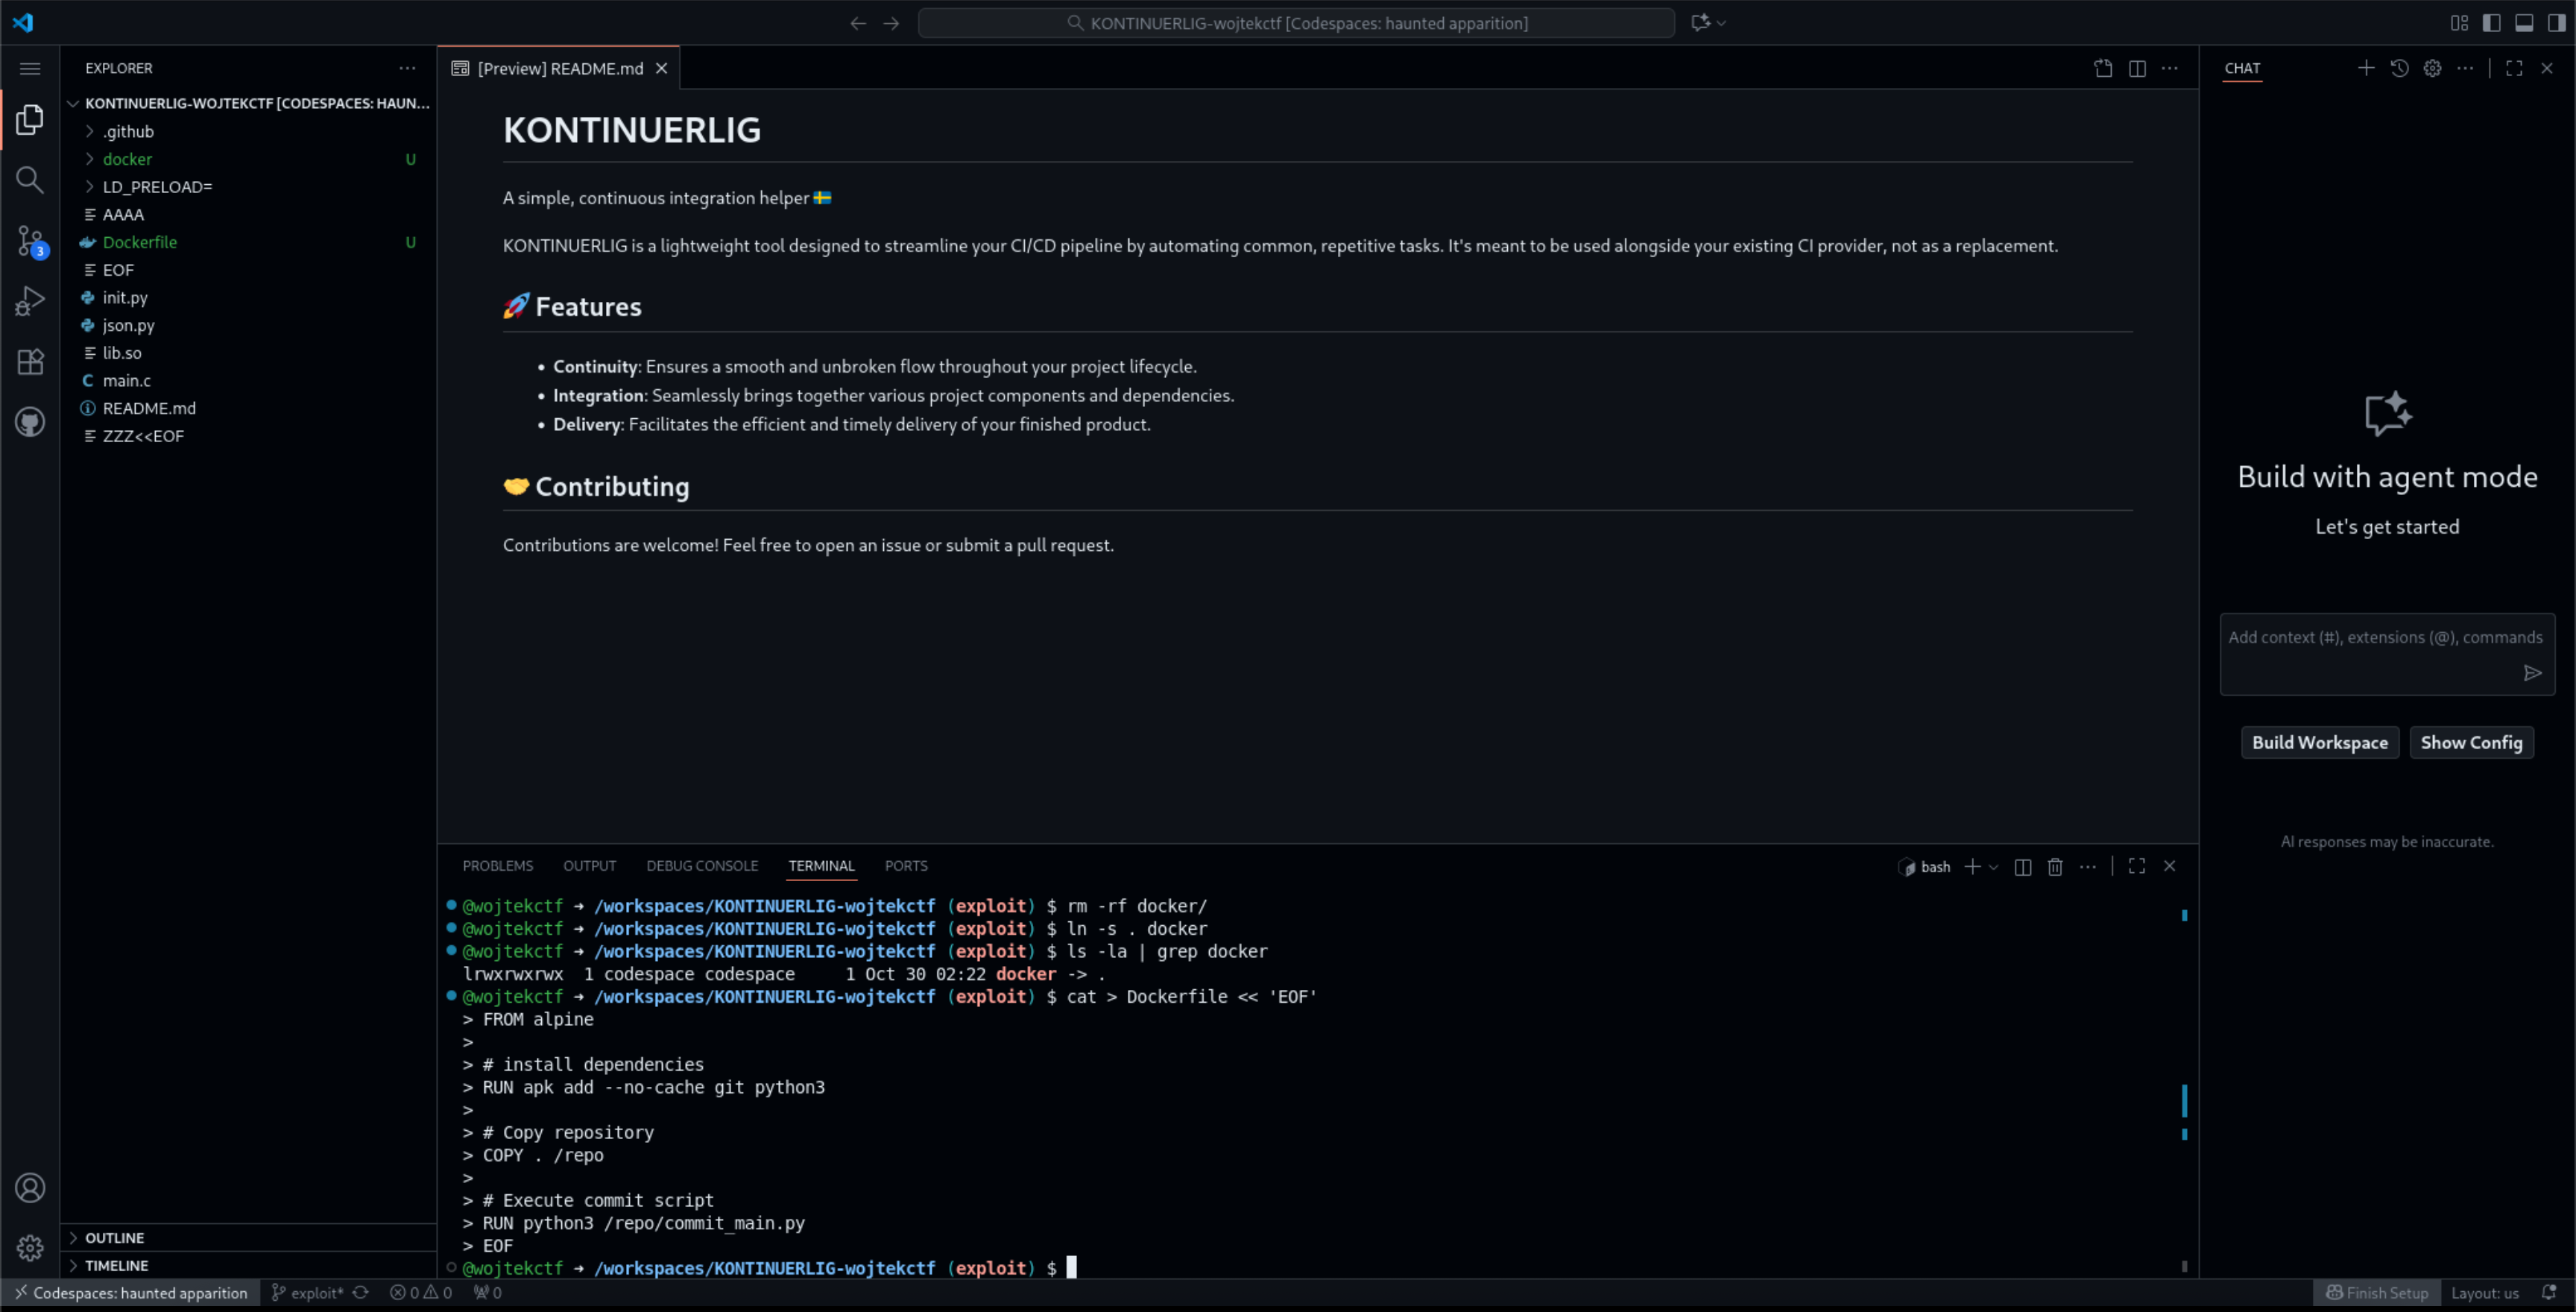The width and height of the screenshot is (2576, 1312).
Task: Expand the TIMELINE section
Action: (248, 1265)
